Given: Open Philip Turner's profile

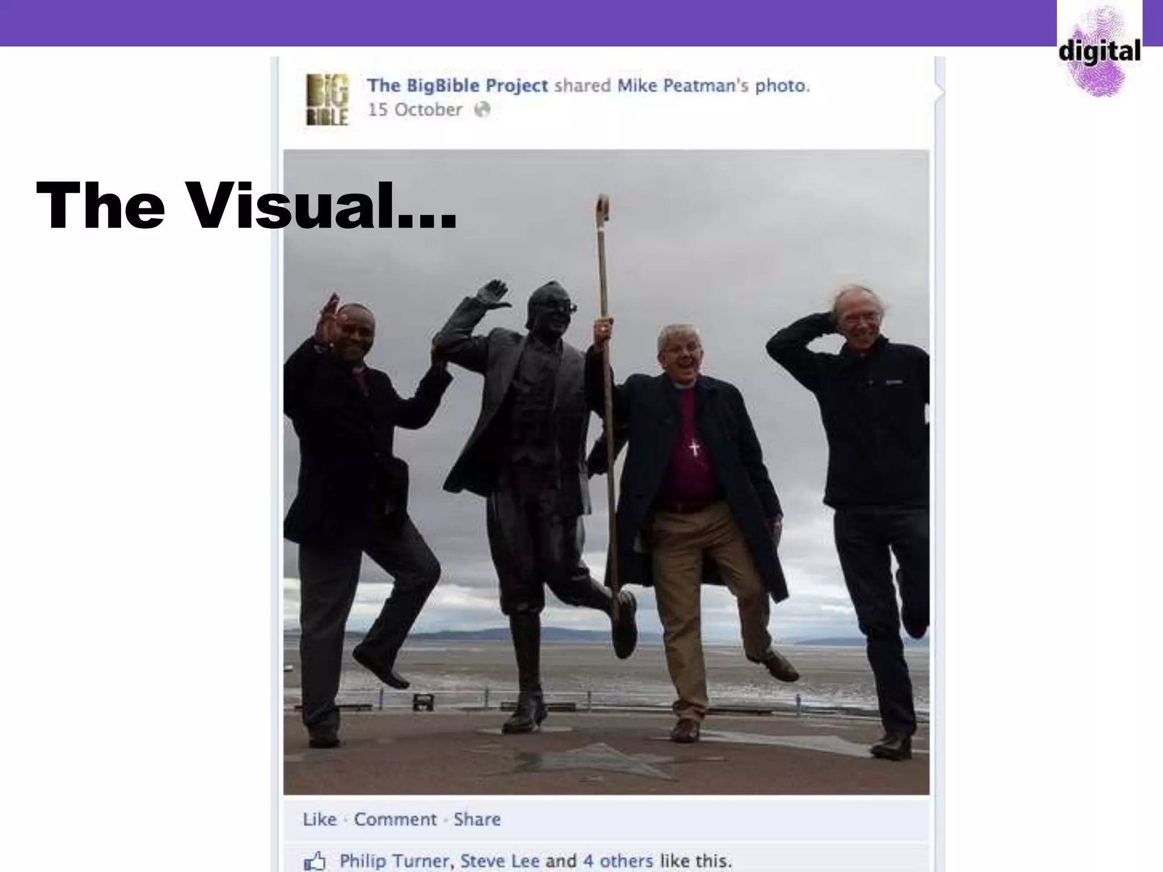Looking at the screenshot, I should (x=394, y=861).
